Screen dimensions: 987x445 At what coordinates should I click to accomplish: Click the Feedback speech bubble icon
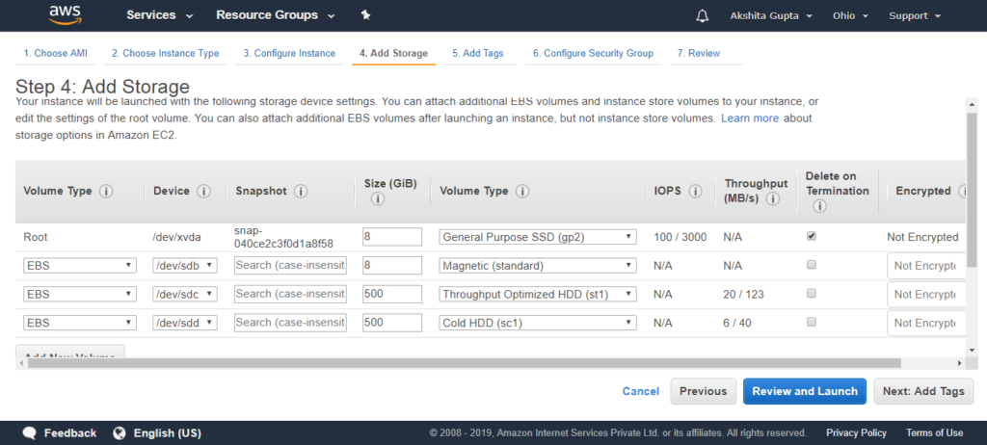pyautogui.click(x=30, y=433)
